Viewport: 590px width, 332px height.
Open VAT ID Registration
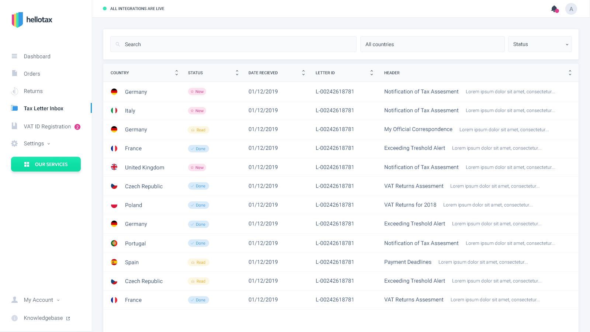[x=47, y=127]
